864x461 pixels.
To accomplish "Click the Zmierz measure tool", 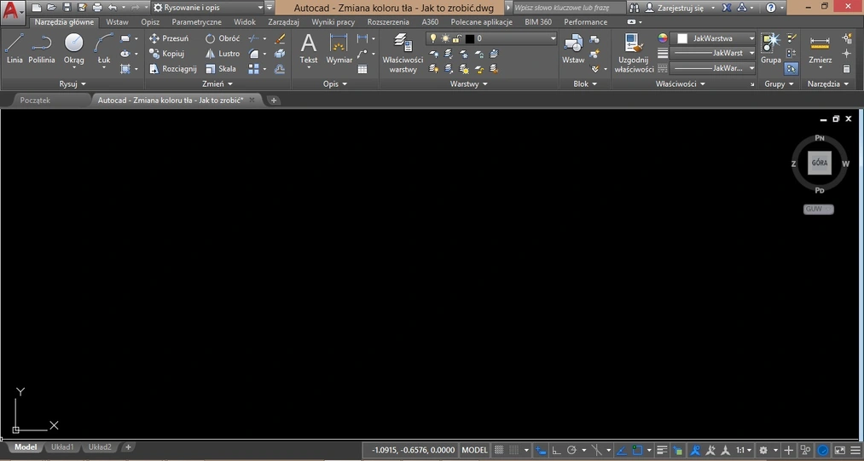I will [x=820, y=49].
